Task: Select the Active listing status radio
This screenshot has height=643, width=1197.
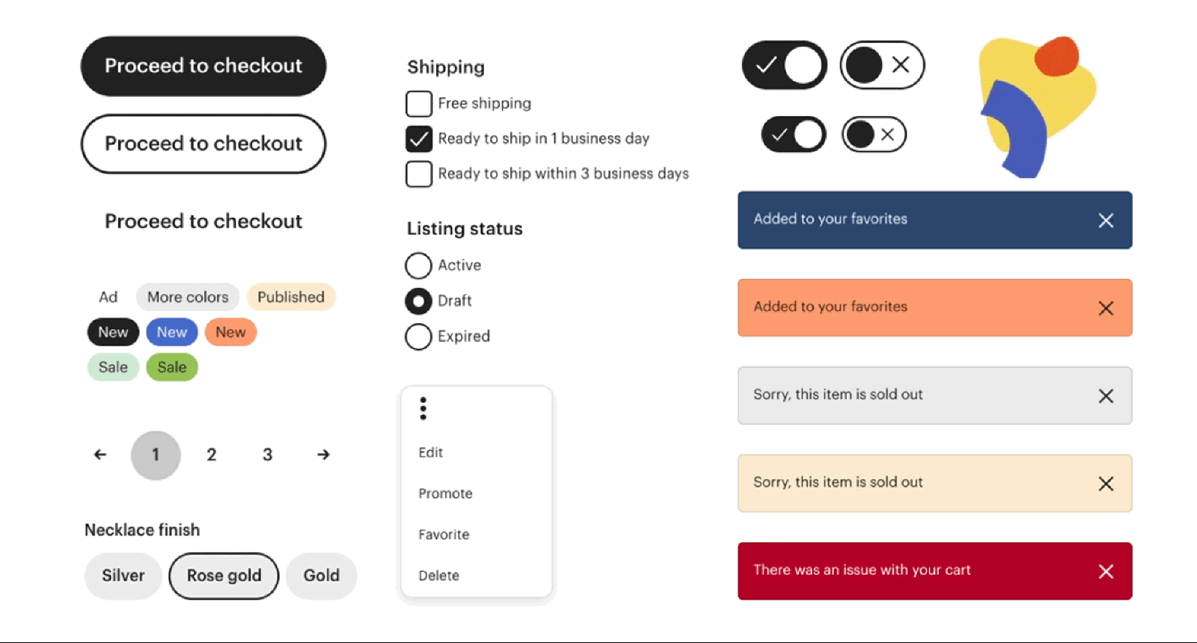Action: point(419,265)
